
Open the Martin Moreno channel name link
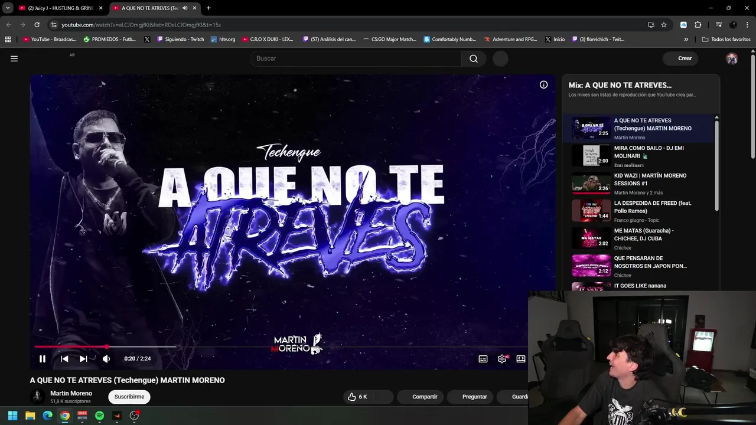(x=71, y=393)
